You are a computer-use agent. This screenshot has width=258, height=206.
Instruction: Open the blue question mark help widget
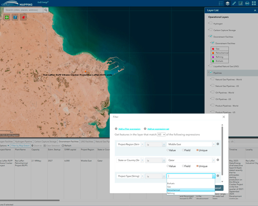(x=15, y=17)
